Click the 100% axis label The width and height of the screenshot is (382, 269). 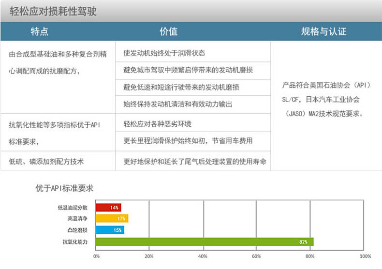365,256
